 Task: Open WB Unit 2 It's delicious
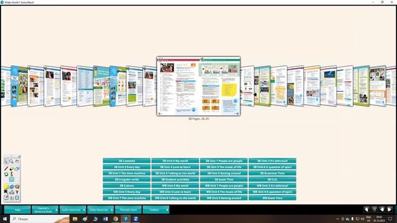[272, 186]
